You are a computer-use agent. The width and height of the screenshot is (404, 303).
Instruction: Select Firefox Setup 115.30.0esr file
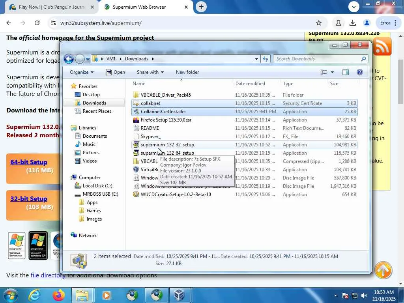tap(244, 120)
